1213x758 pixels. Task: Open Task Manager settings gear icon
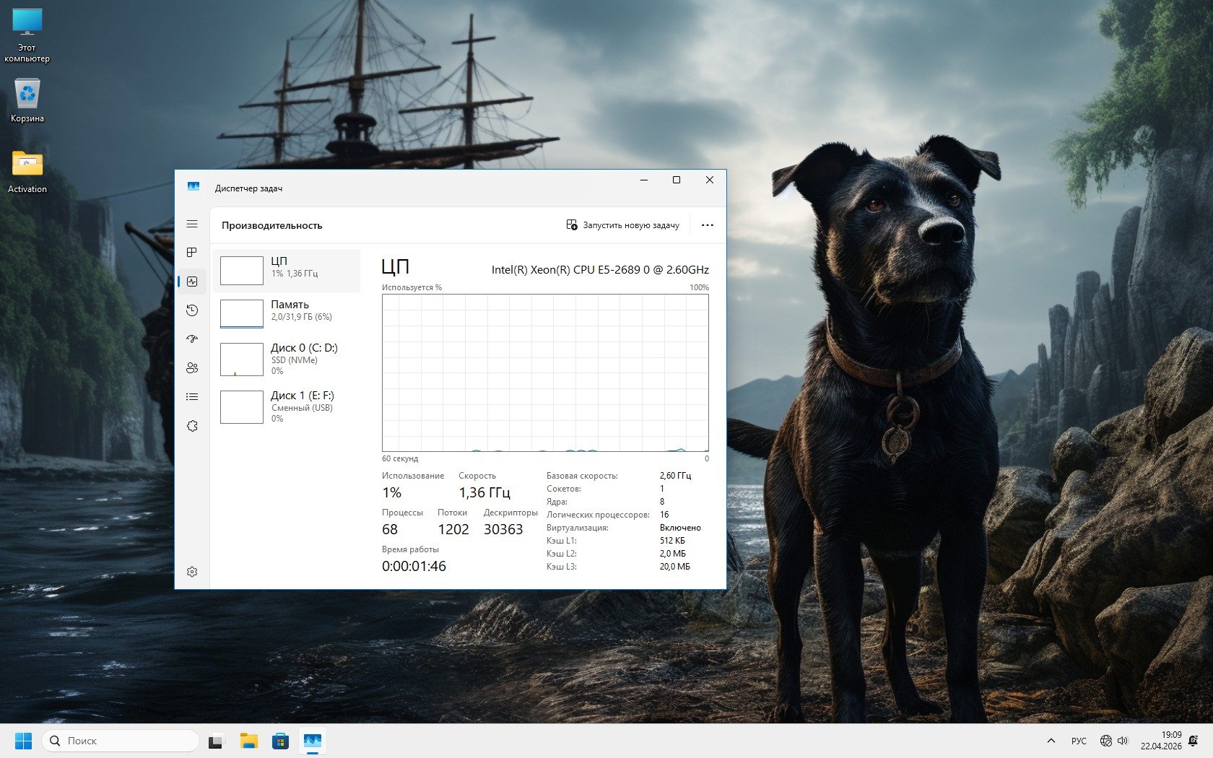192,572
